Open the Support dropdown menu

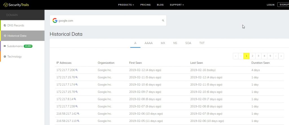pos(177,5)
